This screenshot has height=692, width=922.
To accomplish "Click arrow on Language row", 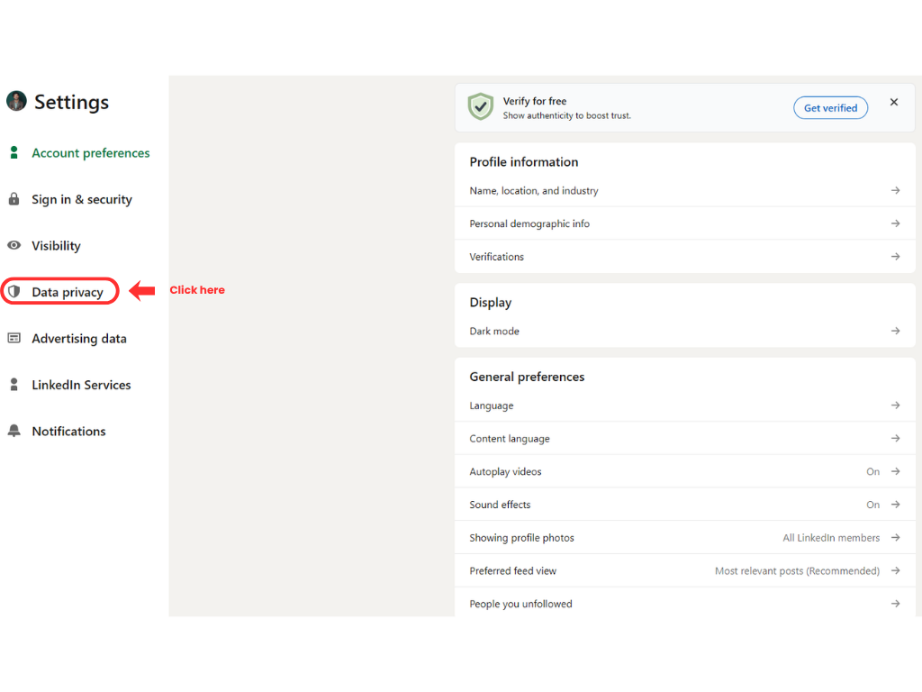I will [895, 405].
